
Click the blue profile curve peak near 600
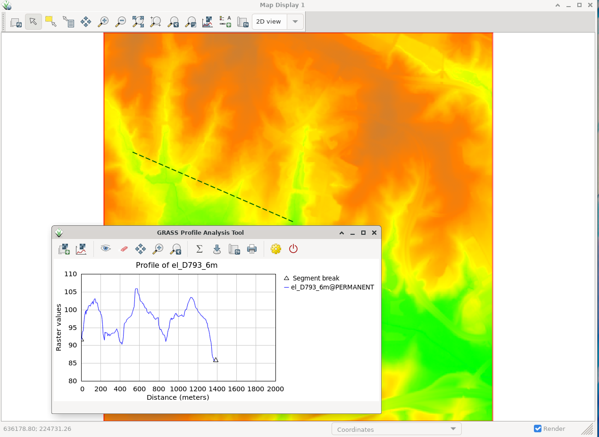136,289
